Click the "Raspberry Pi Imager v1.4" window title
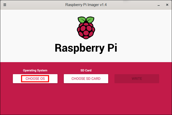Screen dimensions: 172x115 click(86, 5)
